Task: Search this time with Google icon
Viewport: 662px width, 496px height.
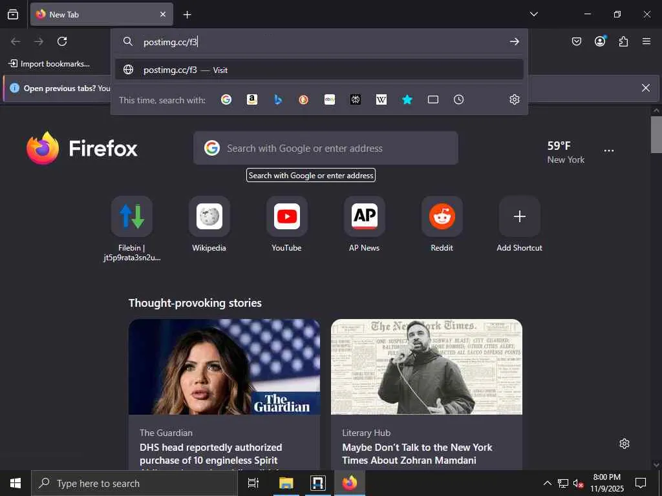Action: click(226, 99)
